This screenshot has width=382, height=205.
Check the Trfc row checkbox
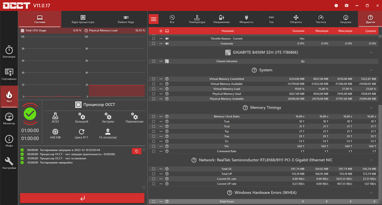tap(154, 146)
